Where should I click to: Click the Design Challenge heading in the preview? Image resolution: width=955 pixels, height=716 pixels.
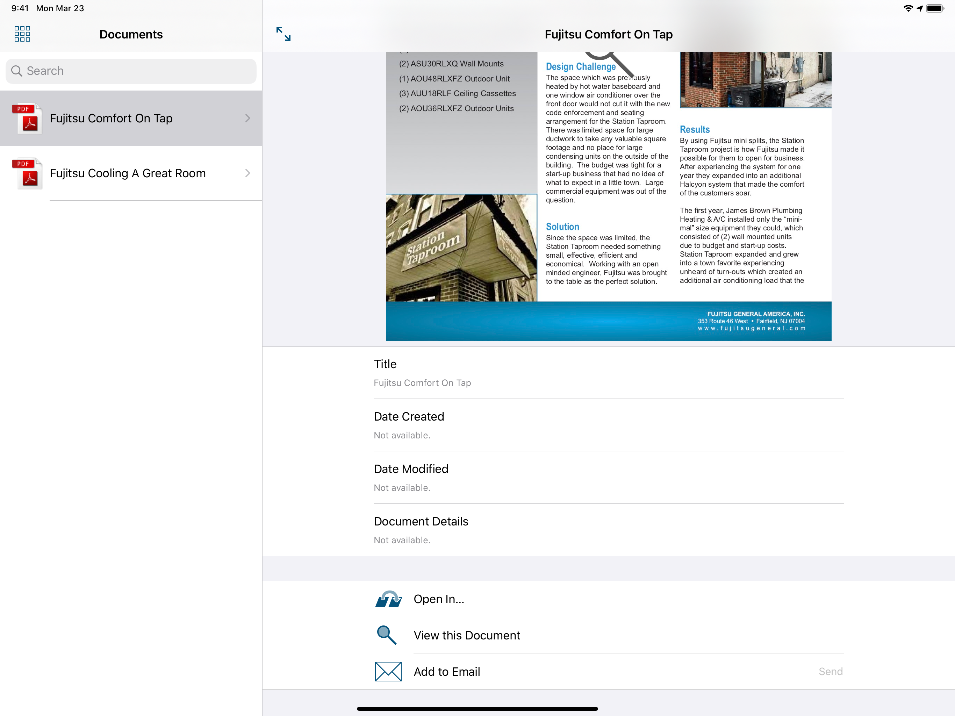coord(581,66)
